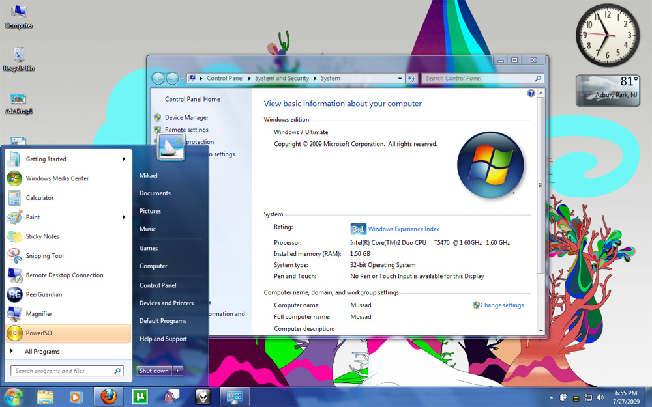Open Mikael user folder
The height and width of the screenshot is (407, 652).
coord(149,175)
